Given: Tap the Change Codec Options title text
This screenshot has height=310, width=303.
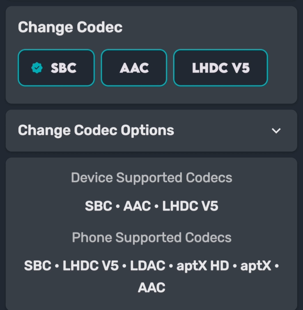Looking at the screenshot, I should (96, 131).
